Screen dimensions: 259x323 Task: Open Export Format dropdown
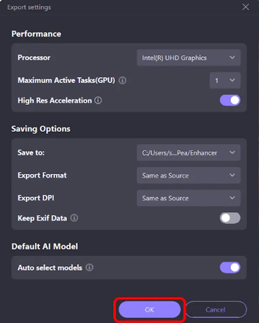click(188, 176)
